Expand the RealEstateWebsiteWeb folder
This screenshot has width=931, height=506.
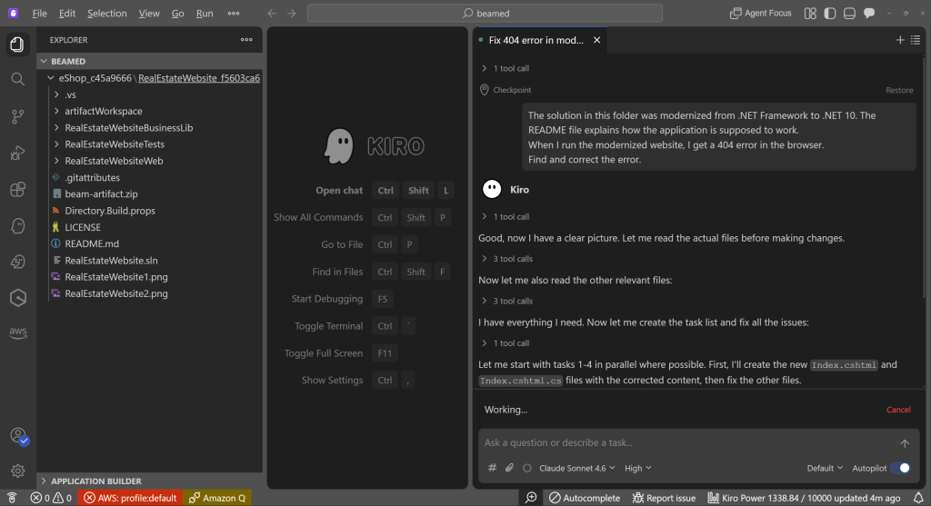pyautogui.click(x=56, y=161)
